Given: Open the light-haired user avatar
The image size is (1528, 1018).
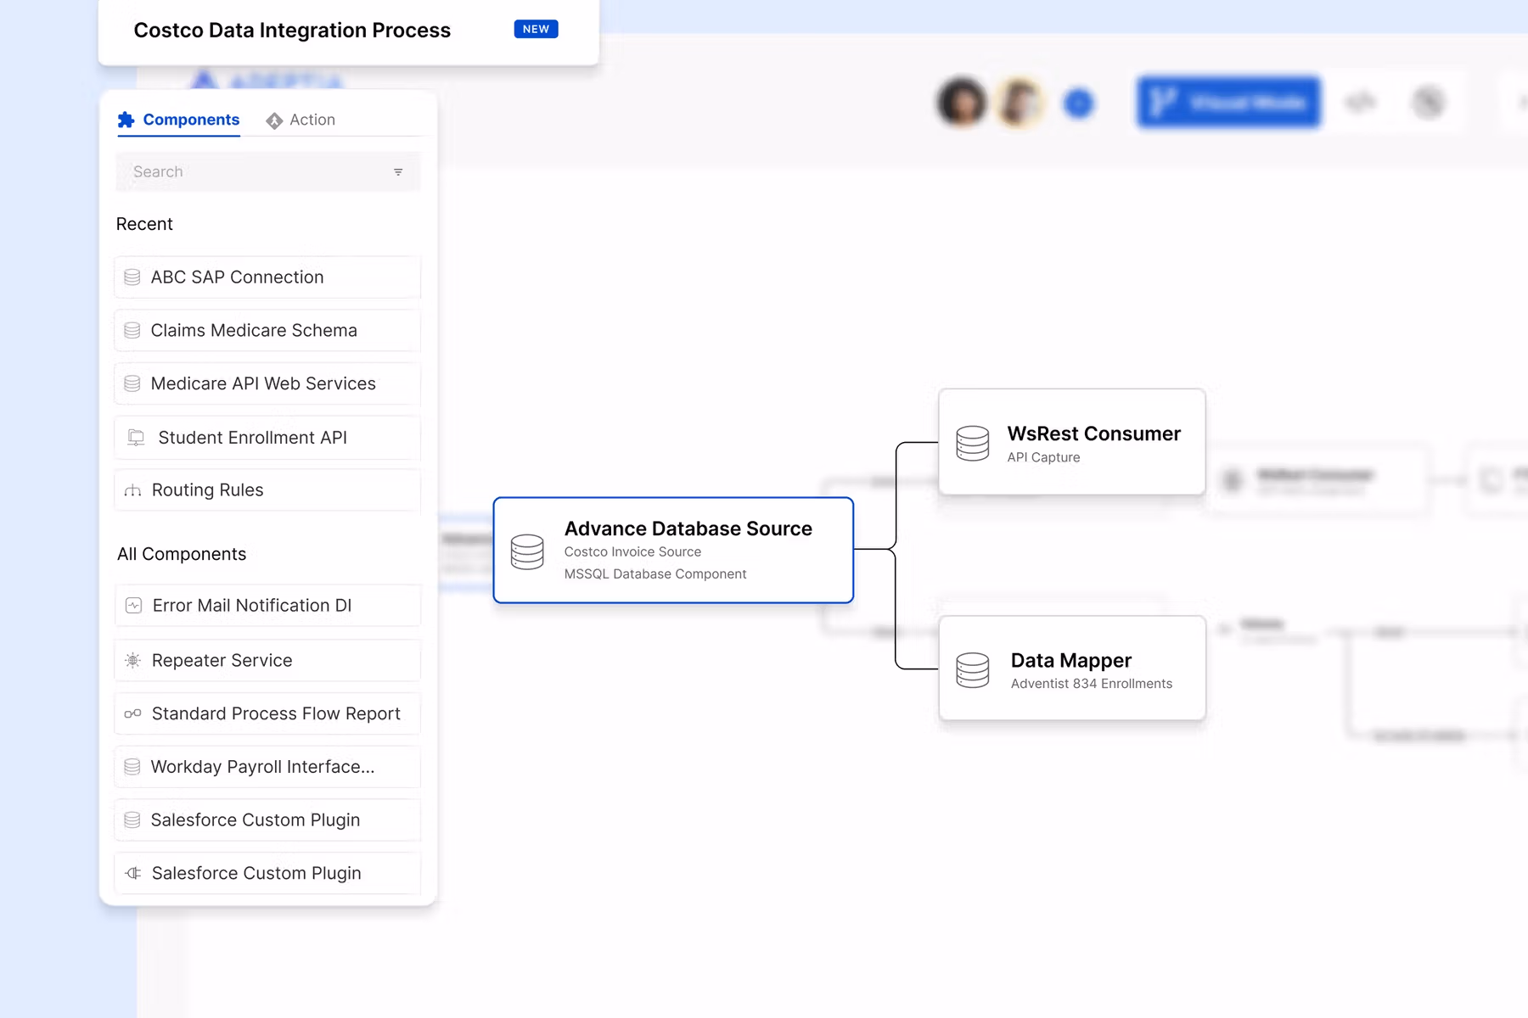Looking at the screenshot, I should point(1020,103).
